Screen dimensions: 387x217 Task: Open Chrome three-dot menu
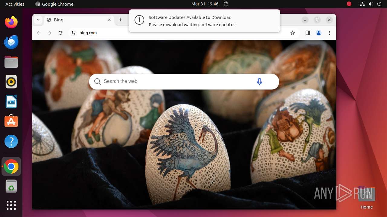click(x=330, y=33)
